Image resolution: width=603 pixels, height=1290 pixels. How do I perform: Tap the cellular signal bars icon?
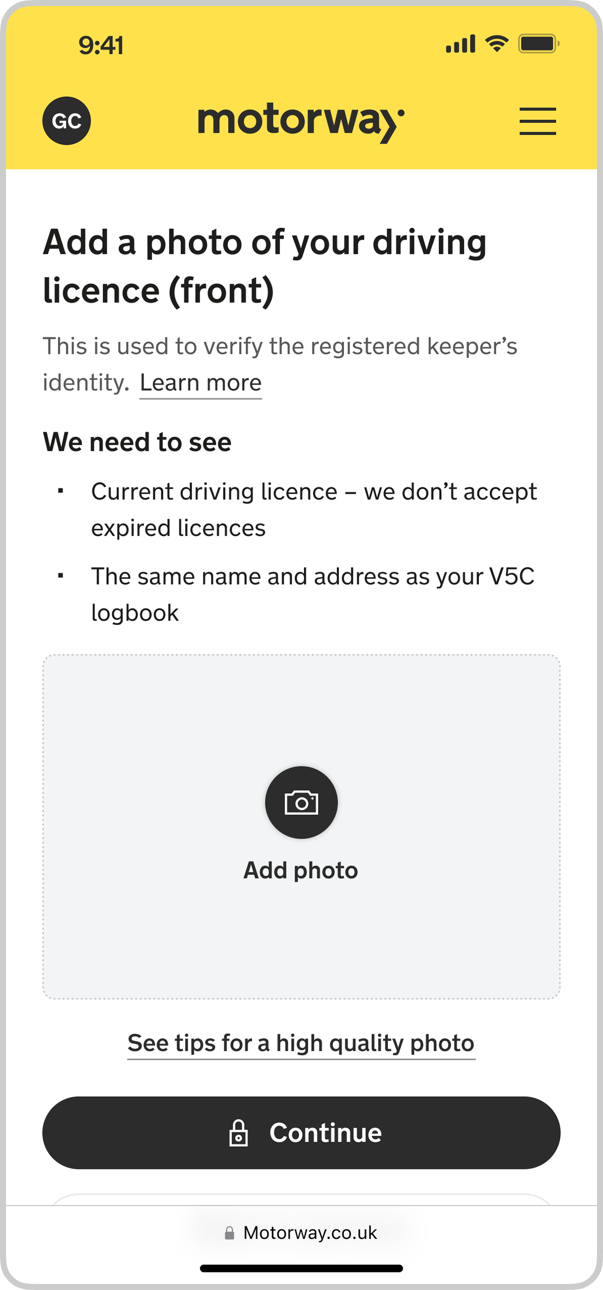click(x=460, y=44)
